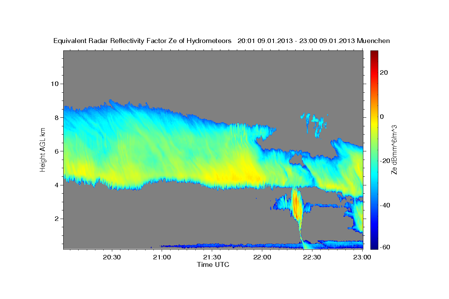Viewport: 449px width, 299px height.
Task: Click the 22:00 time tick label
Action: point(262,257)
